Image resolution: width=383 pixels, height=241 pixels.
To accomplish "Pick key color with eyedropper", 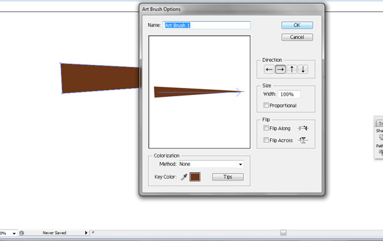I will tap(184, 177).
